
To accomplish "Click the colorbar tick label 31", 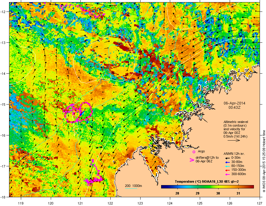I will pos(238,193).
